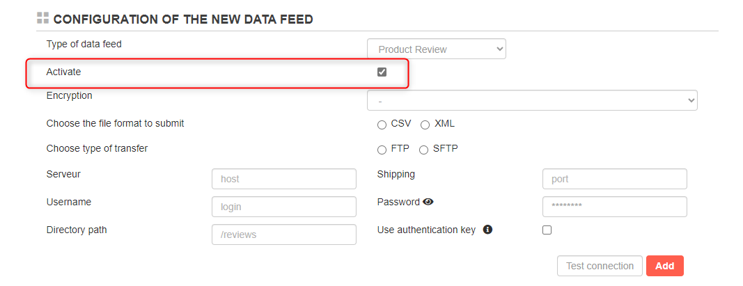
Task: Select the CSV file format option
Action: 382,125
